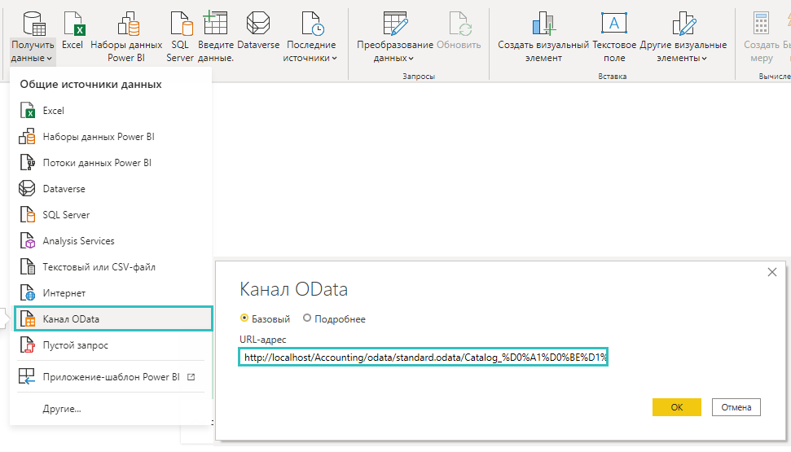Click Потоки данных Power BI icon

coord(27,162)
